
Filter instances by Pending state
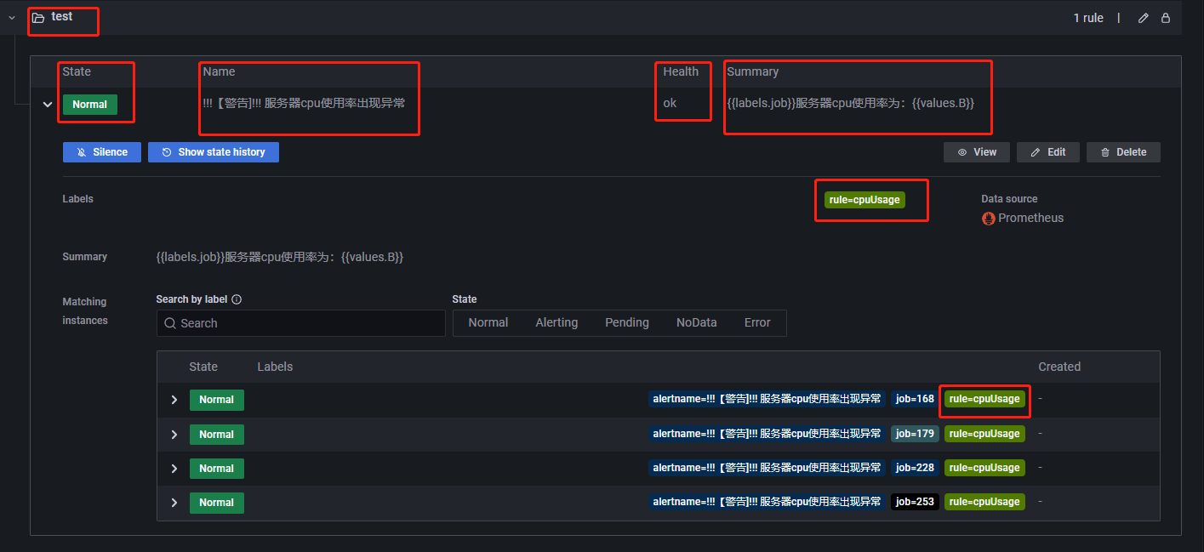626,323
